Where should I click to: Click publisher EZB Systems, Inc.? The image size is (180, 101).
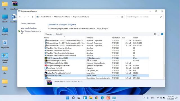tap(93, 70)
